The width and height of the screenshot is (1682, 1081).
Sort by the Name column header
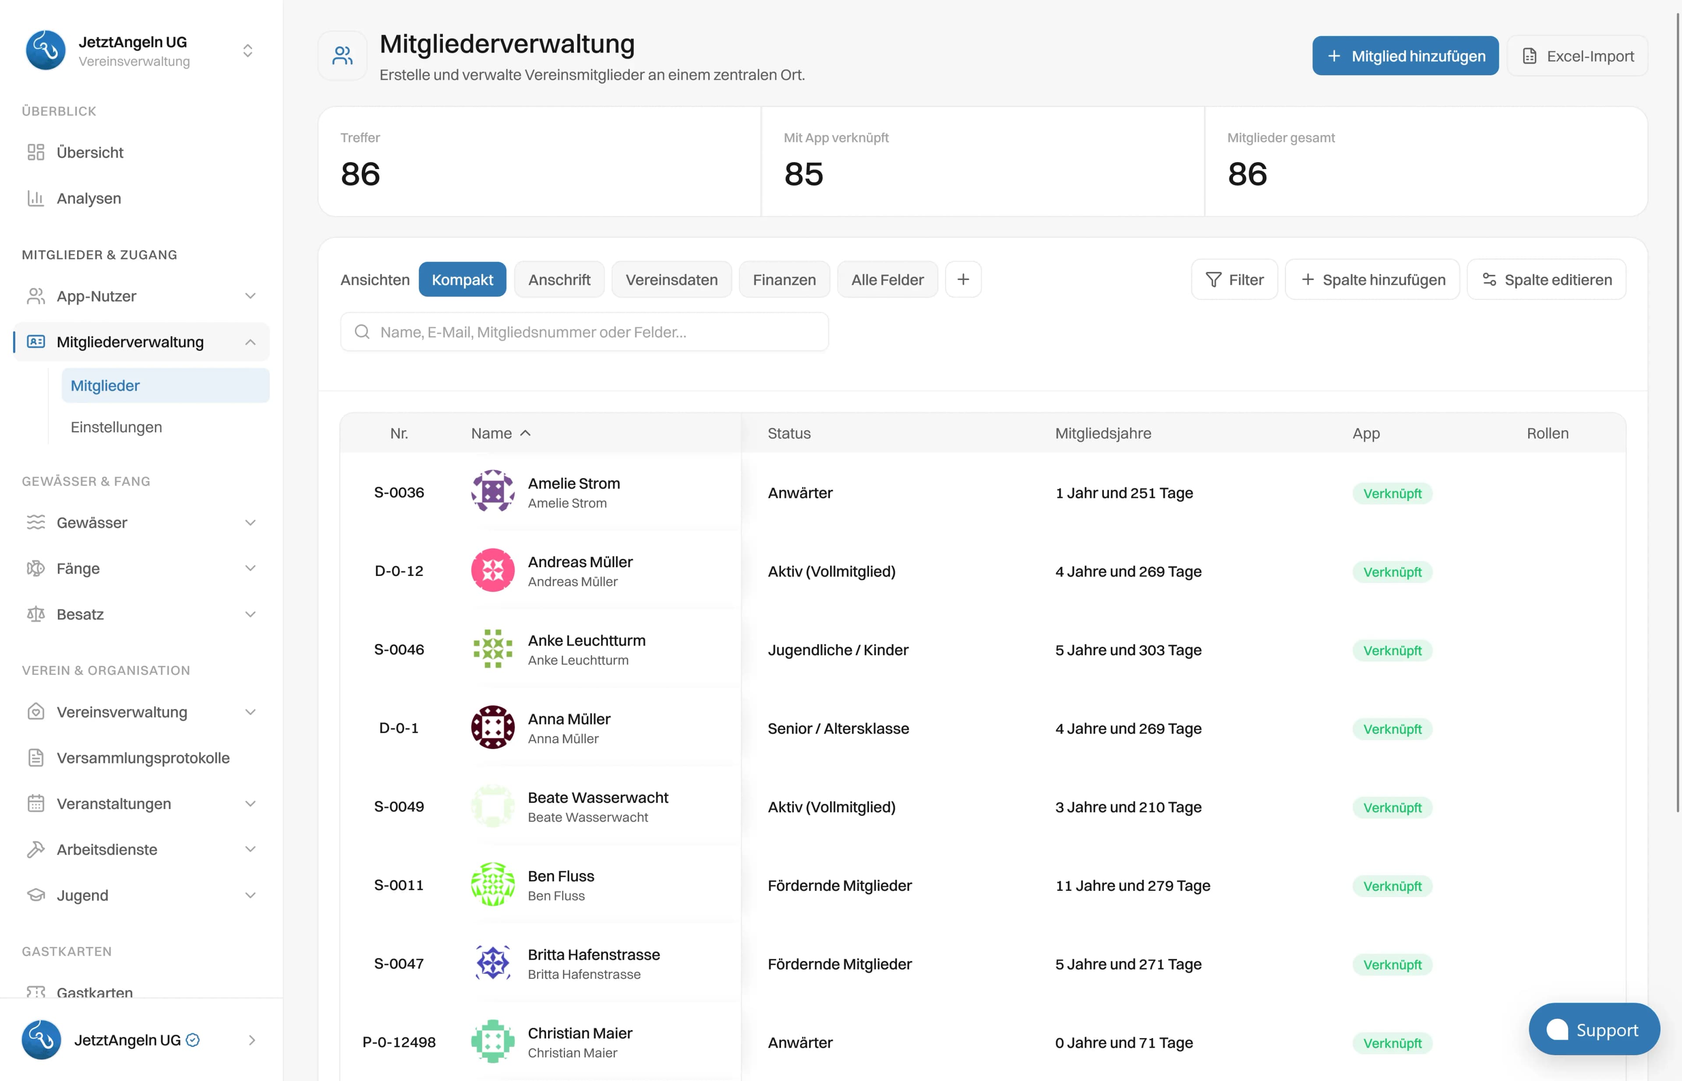pos(501,433)
